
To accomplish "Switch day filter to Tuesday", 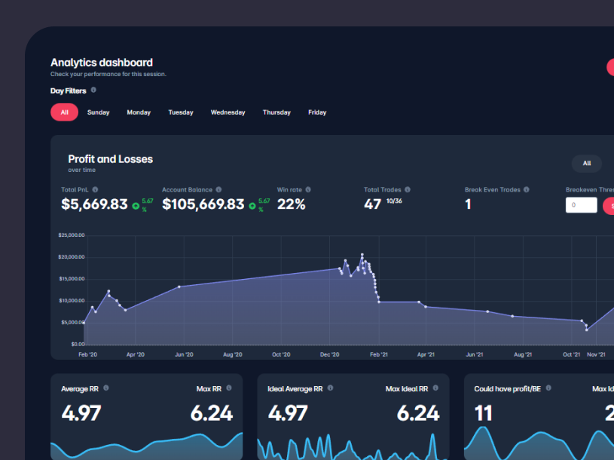I will point(181,112).
